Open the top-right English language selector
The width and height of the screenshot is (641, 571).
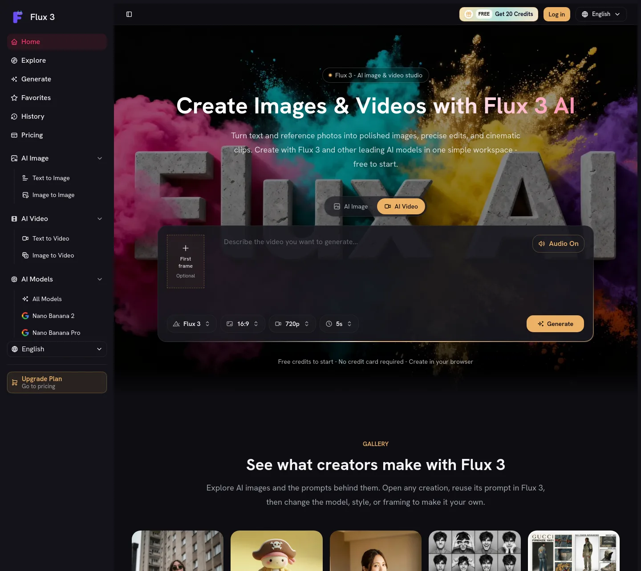tap(601, 14)
